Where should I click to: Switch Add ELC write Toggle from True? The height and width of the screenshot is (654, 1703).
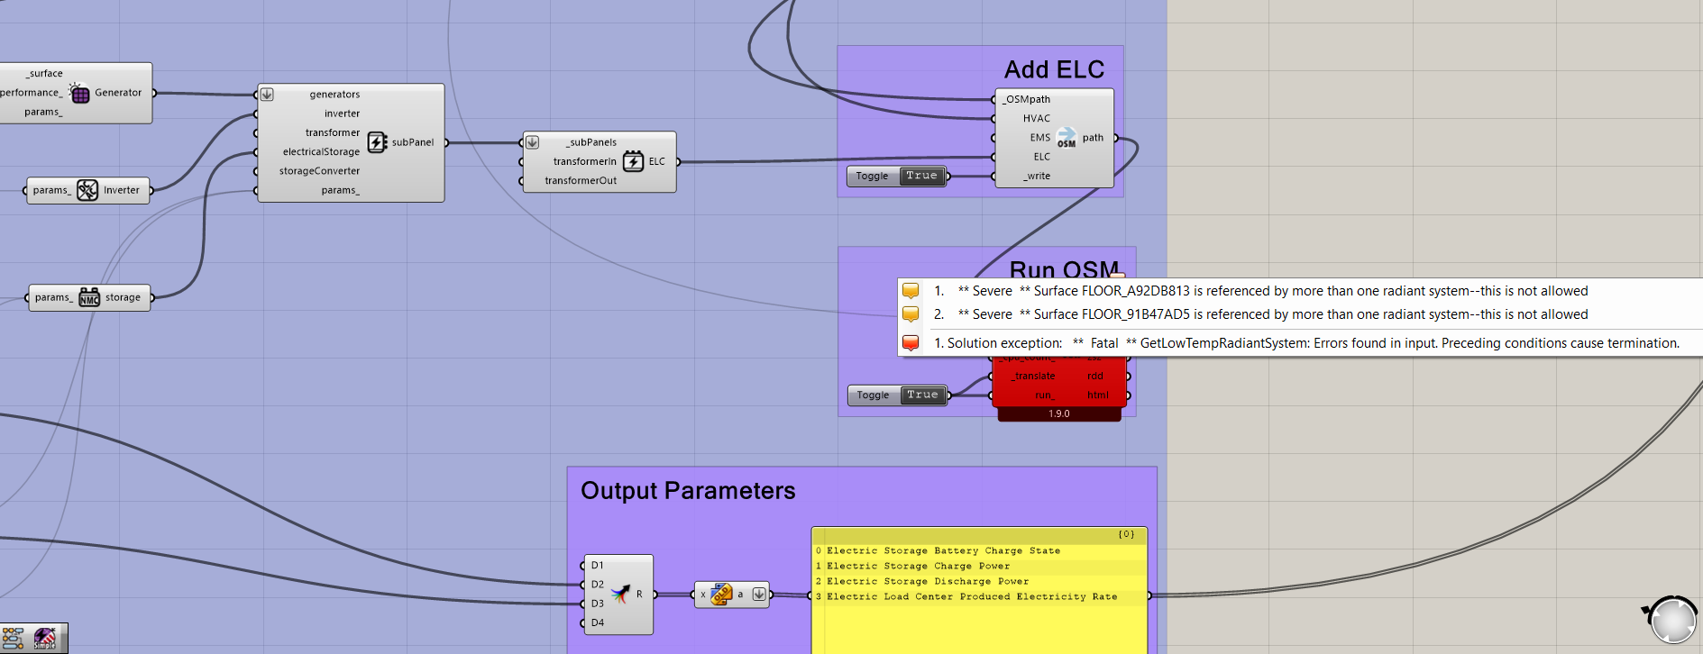(x=921, y=176)
